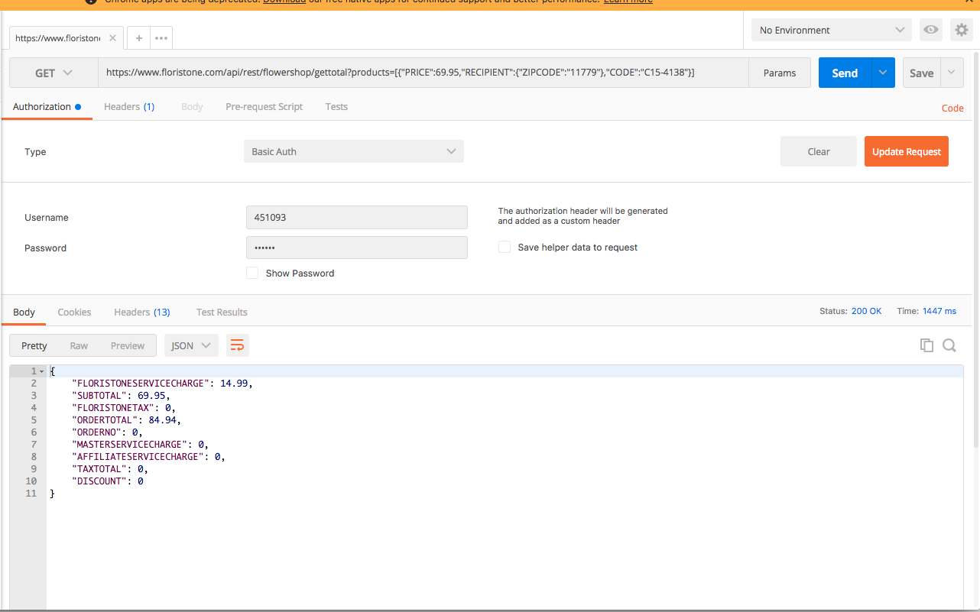Copy response body to clipboard
The width and height of the screenshot is (980, 612).
coord(926,345)
